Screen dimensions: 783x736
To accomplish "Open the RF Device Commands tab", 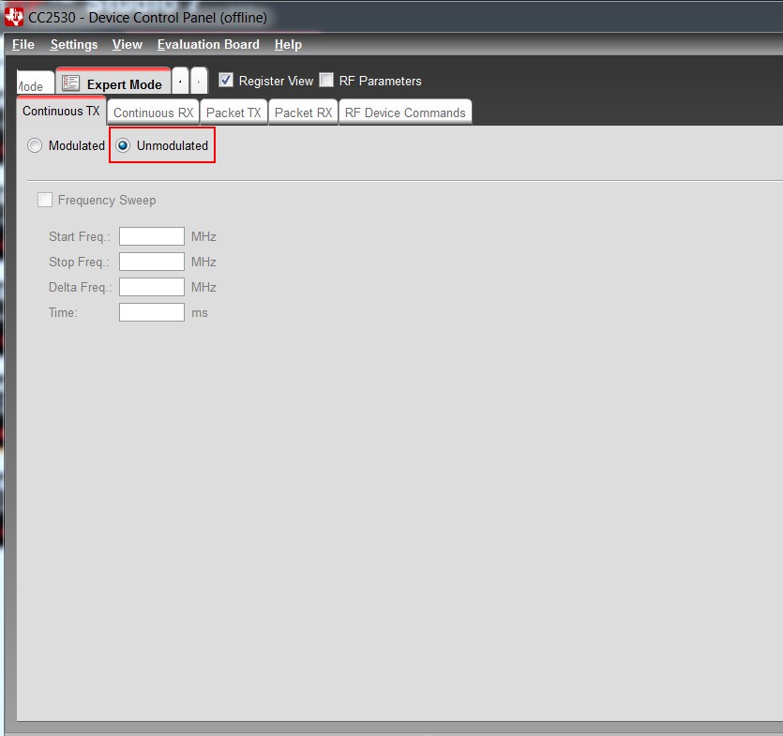I will [x=405, y=113].
